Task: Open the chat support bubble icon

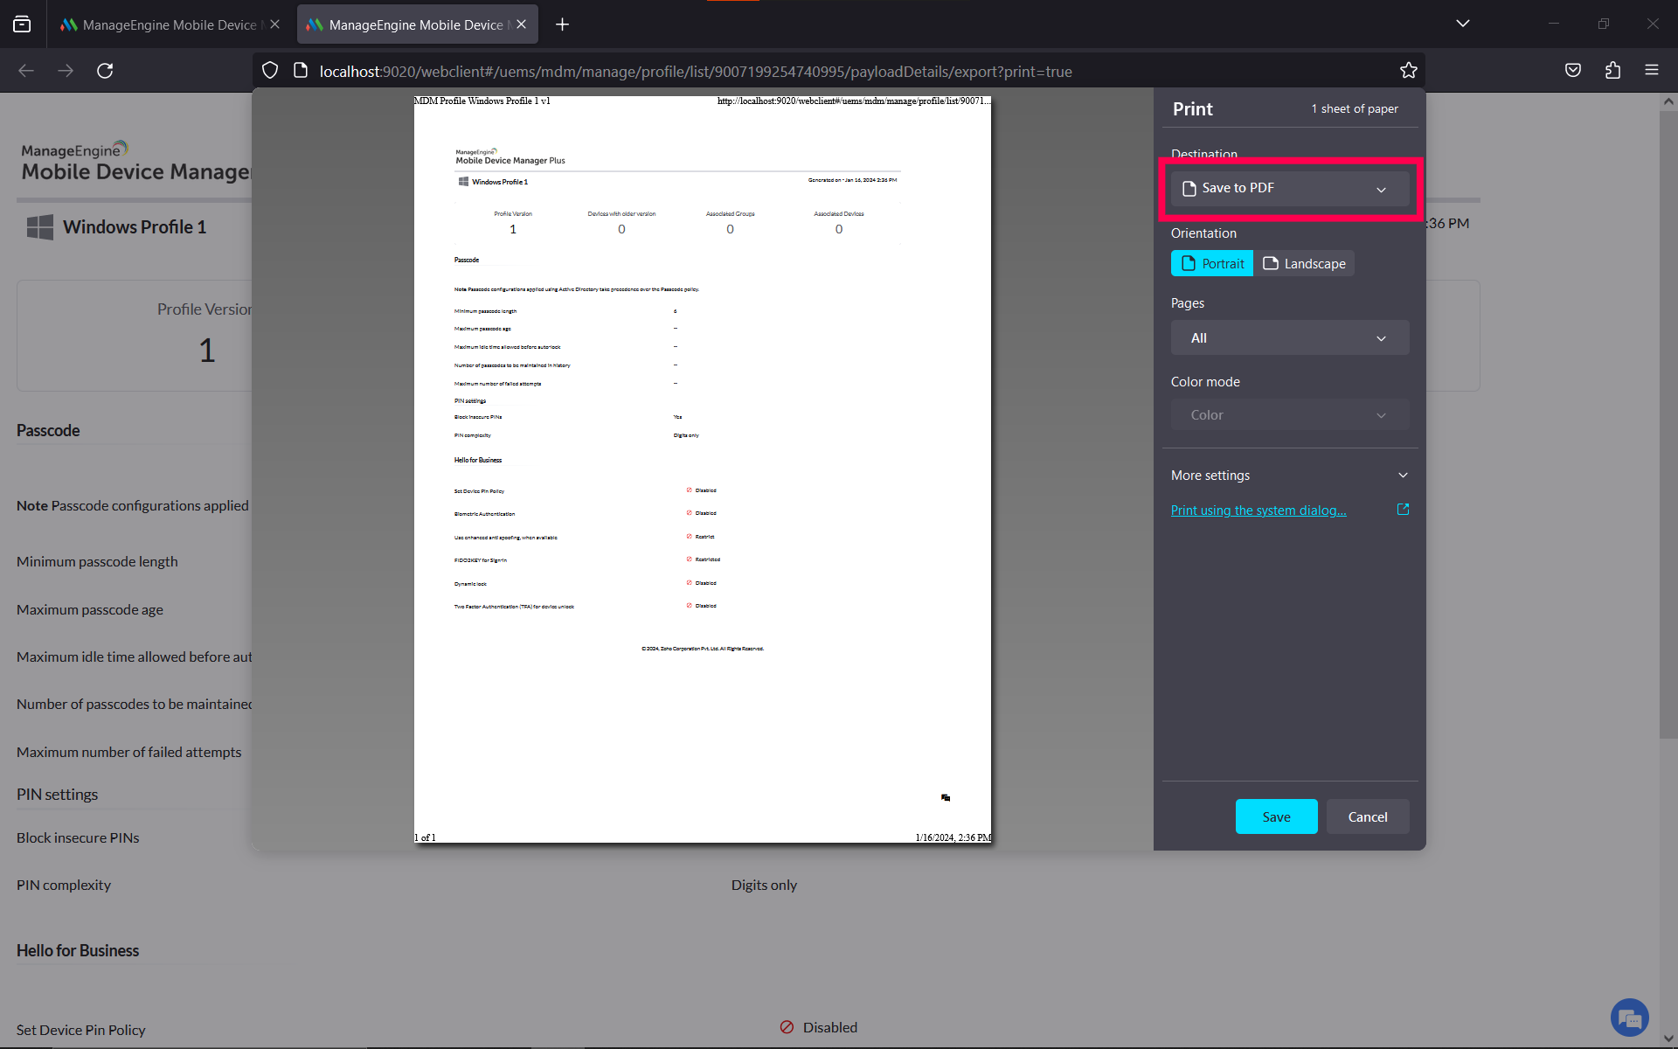Action: click(x=1629, y=1018)
